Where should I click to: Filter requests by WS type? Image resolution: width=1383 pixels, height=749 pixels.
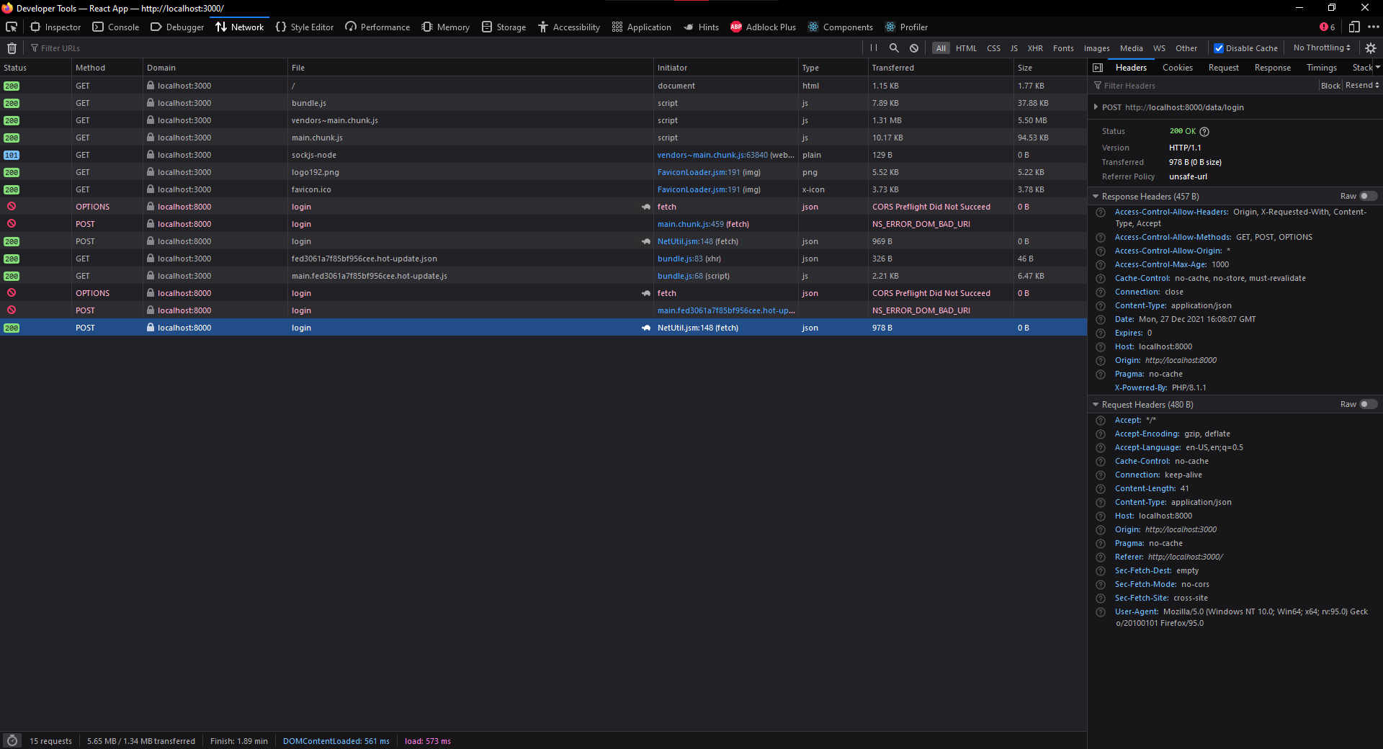click(1159, 48)
